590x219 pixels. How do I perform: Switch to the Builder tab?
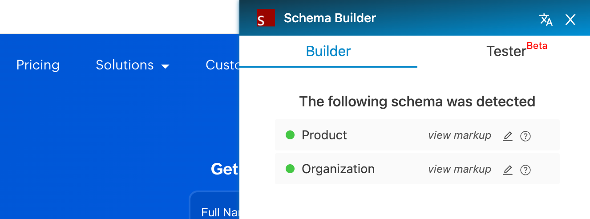pyautogui.click(x=328, y=51)
